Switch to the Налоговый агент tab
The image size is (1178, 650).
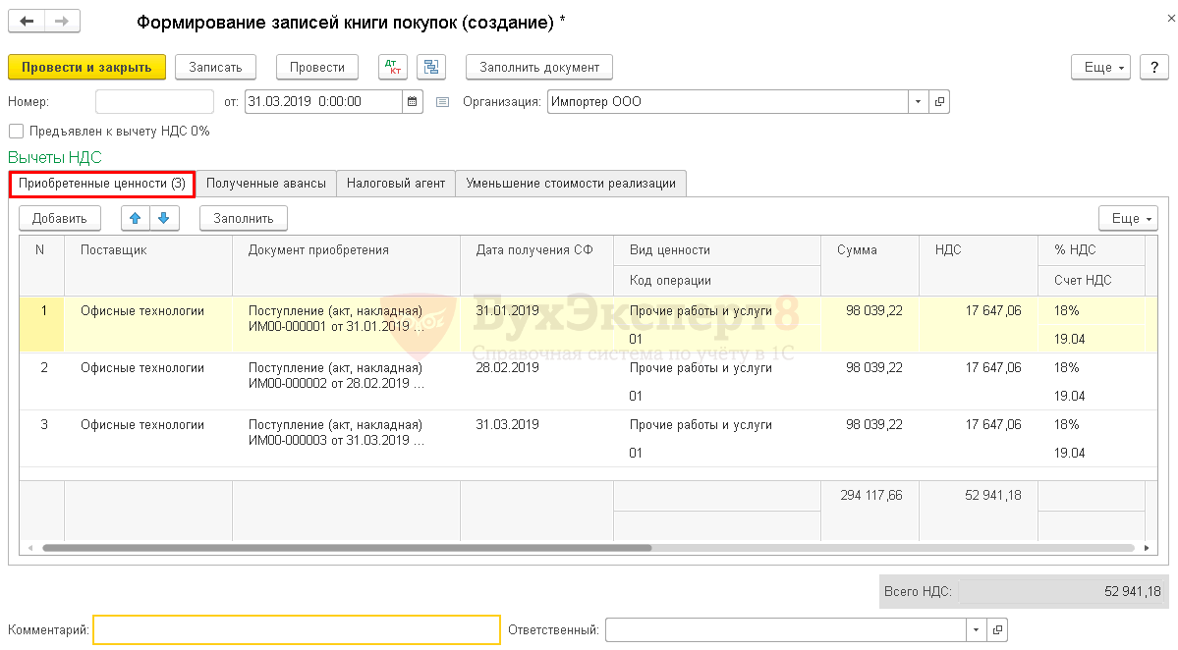pyautogui.click(x=396, y=183)
